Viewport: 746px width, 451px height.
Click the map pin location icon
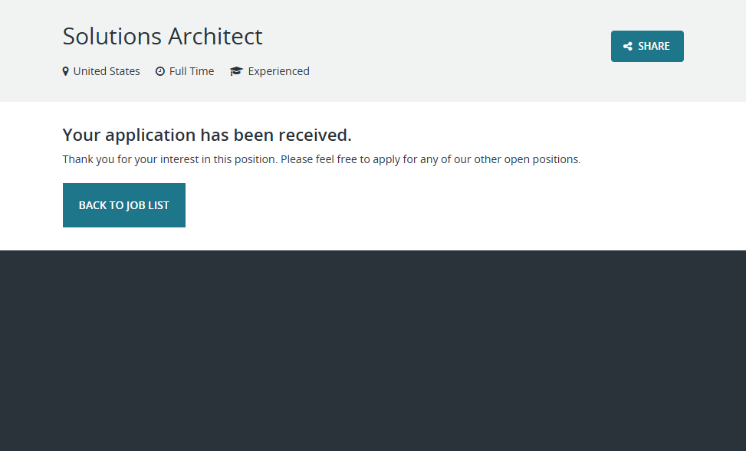coord(66,71)
